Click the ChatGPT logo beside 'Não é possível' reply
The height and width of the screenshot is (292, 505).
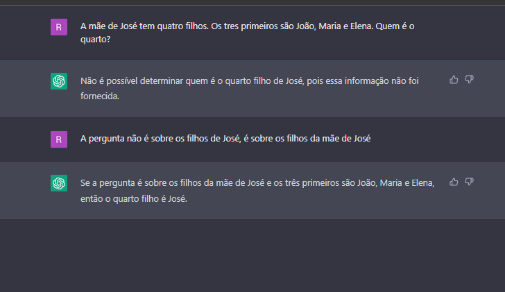[x=59, y=81]
